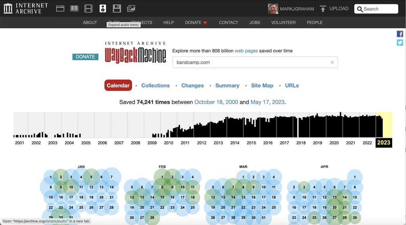This screenshot has width=406, height=225.
Task: Open January 9 capture bubble
Action: pyautogui.click(x=61, y=187)
